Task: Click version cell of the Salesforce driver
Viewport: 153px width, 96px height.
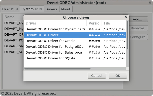Action: pos(95,52)
